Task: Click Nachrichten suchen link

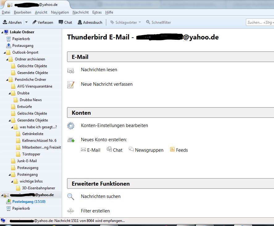Action: 101,196
